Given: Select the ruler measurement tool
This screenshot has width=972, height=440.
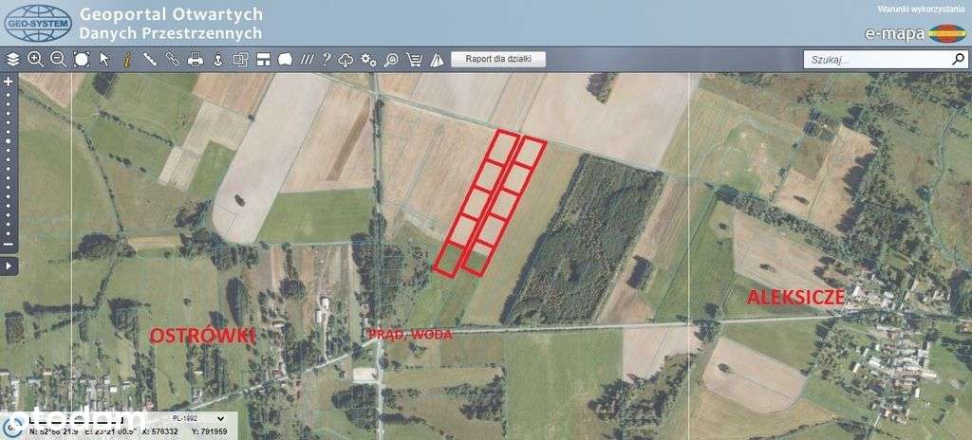Looking at the screenshot, I should pos(149,60).
